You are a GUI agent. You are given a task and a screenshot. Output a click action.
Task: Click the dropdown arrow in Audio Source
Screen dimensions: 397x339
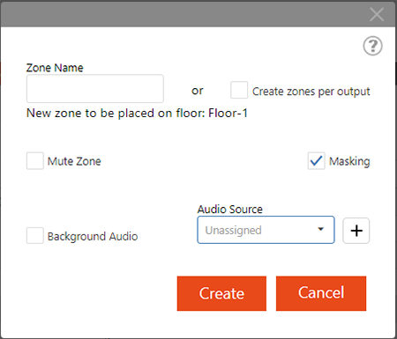point(321,229)
